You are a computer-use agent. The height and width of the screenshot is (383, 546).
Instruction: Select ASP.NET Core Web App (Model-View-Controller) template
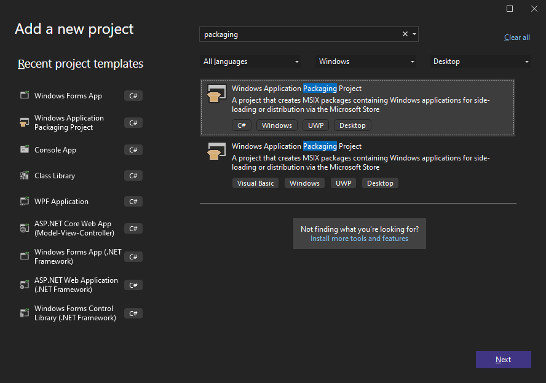81,229
